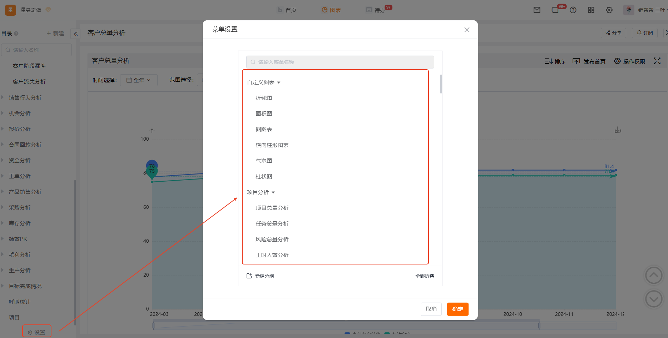Open the apps grid icon
The image size is (668, 338).
tap(591, 10)
